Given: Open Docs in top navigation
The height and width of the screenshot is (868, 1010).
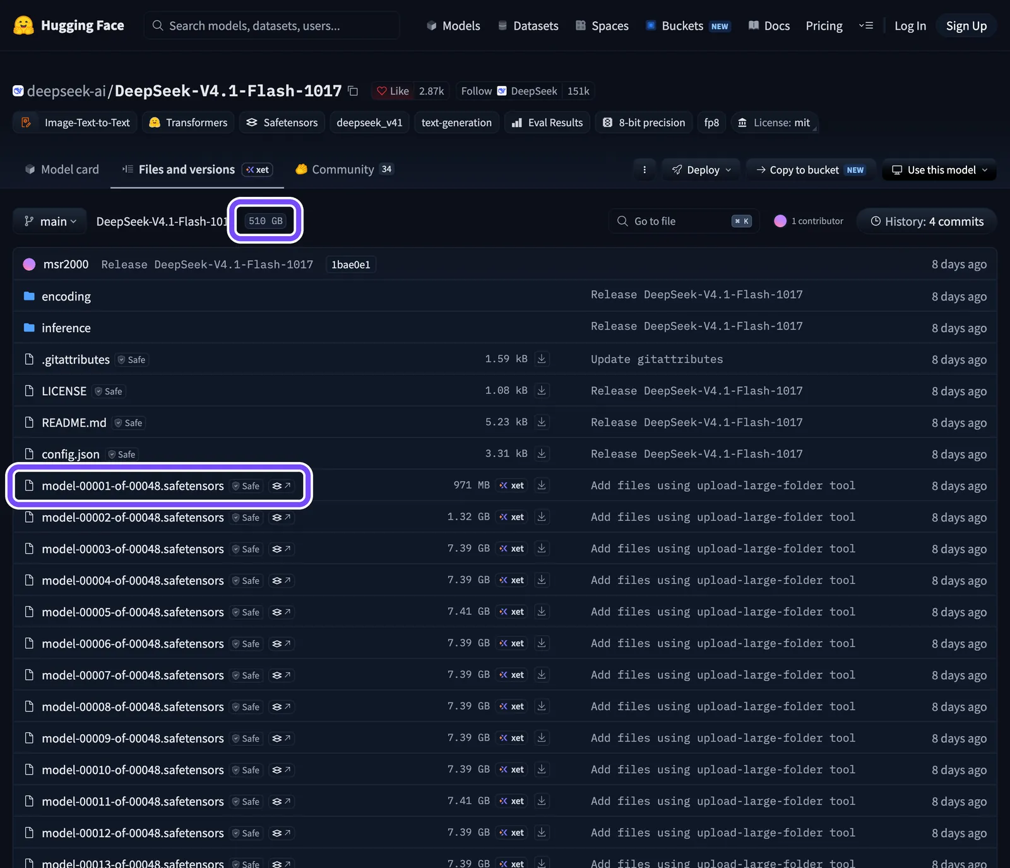Looking at the screenshot, I should coord(769,25).
